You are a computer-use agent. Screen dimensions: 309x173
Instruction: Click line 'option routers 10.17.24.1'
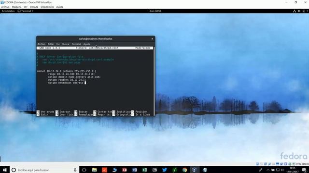(x=67, y=80)
